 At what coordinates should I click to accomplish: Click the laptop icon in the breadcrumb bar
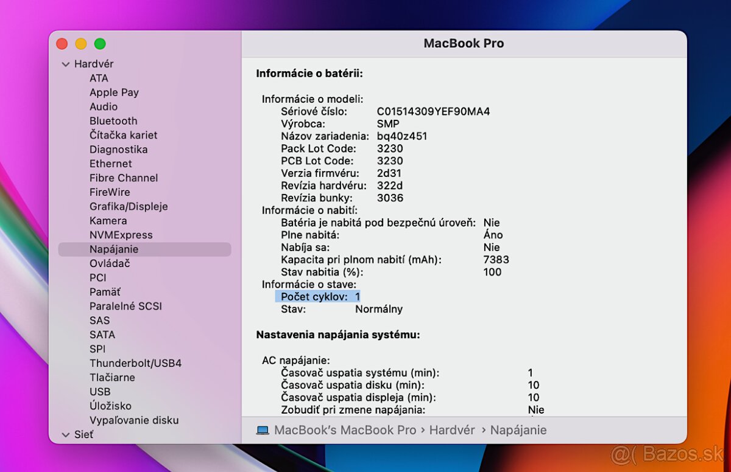point(262,430)
